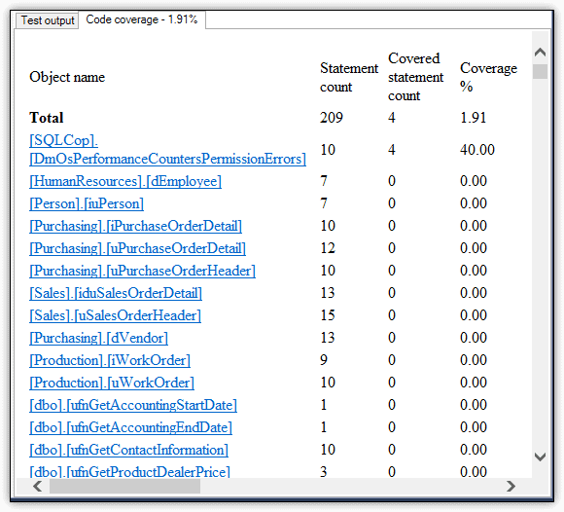
Task: Open [dbo].[ufnGetProductDealerPrice] link
Action: click(129, 471)
